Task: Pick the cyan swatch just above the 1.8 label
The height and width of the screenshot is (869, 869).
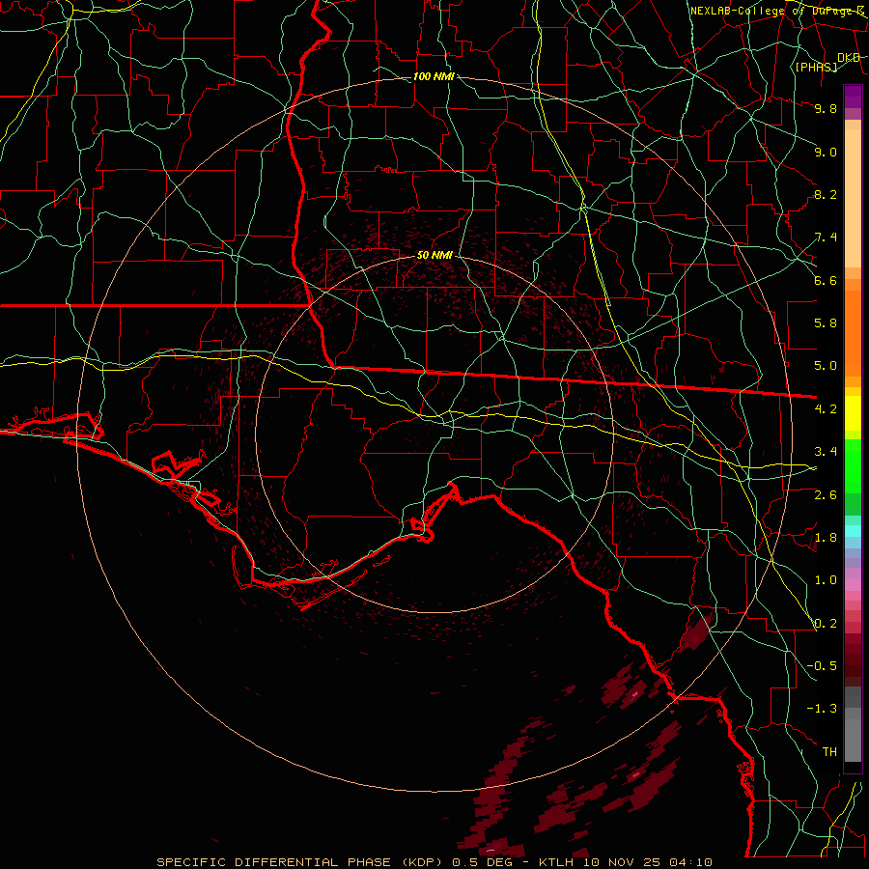Action: [853, 531]
